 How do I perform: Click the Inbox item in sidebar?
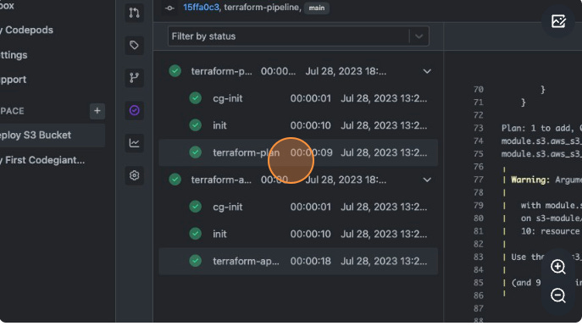[7, 6]
